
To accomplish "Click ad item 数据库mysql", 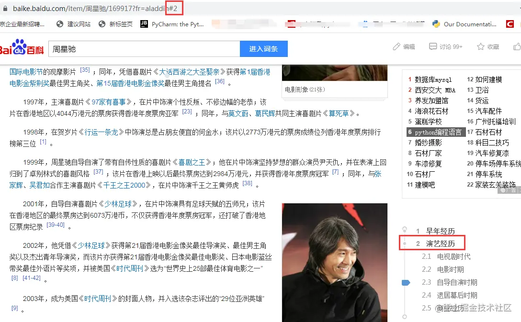I will coord(433,80).
